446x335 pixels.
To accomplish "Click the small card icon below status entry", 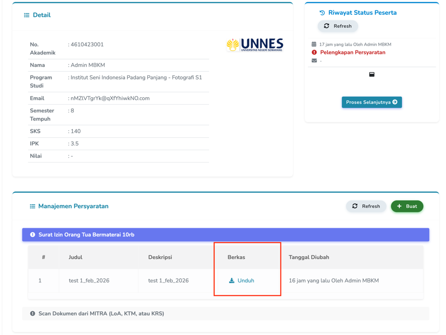I will pyautogui.click(x=372, y=74).
